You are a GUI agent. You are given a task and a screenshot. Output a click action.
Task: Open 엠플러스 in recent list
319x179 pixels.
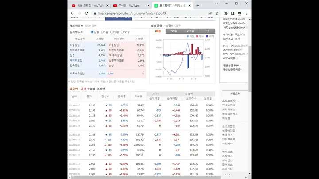pyautogui.click(x=227, y=135)
